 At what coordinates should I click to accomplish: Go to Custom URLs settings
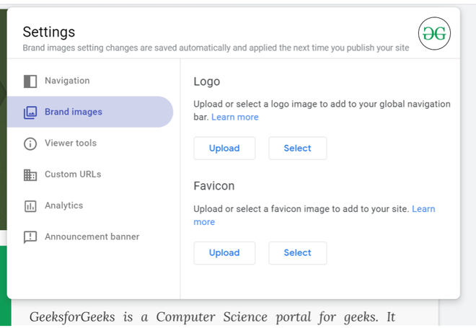73,174
